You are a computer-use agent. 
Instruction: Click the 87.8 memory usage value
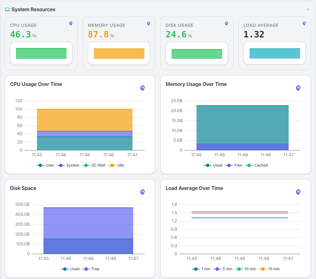pyautogui.click(x=98, y=34)
